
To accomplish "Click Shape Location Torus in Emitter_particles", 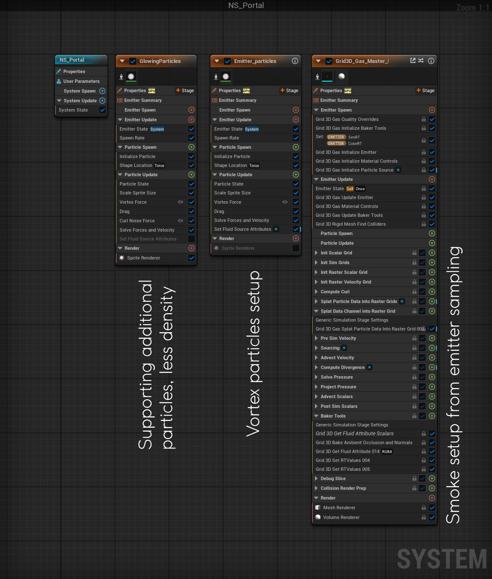I will 255,165.
